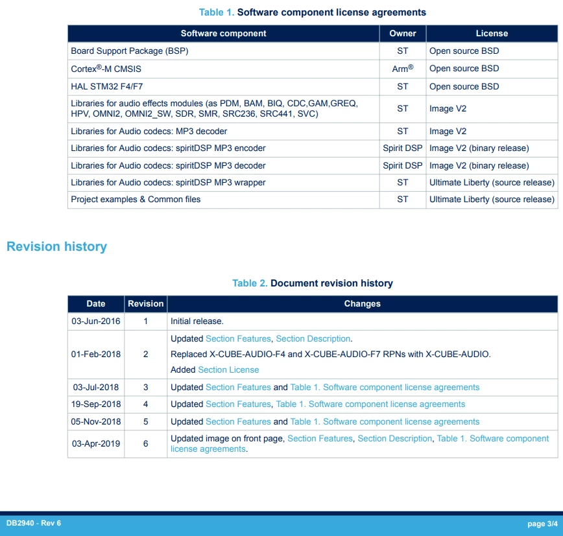Select the 05-Nov-2018 date cell
Viewport: 563px width, 536px height.
96,421
